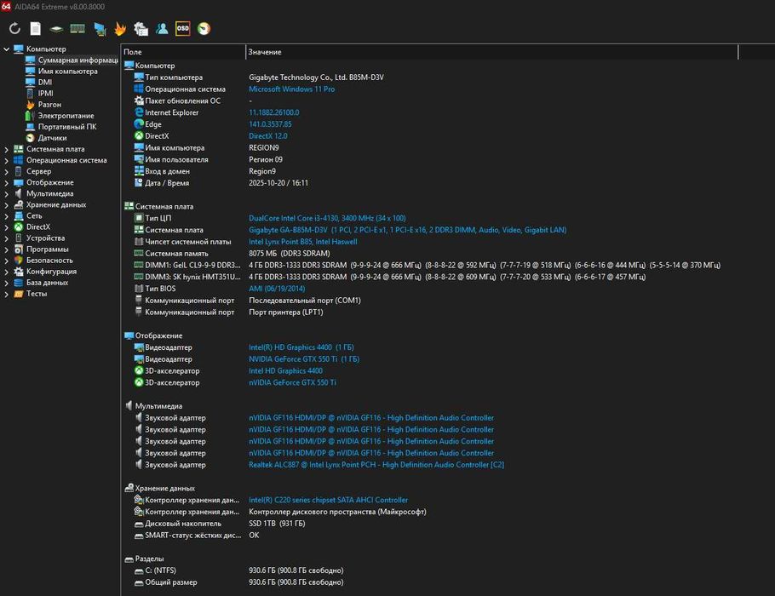Open NVIDIA GeForce GTX 550 Ti (1 ГБ) link
The width and height of the screenshot is (775, 596).
pos(304,359)
